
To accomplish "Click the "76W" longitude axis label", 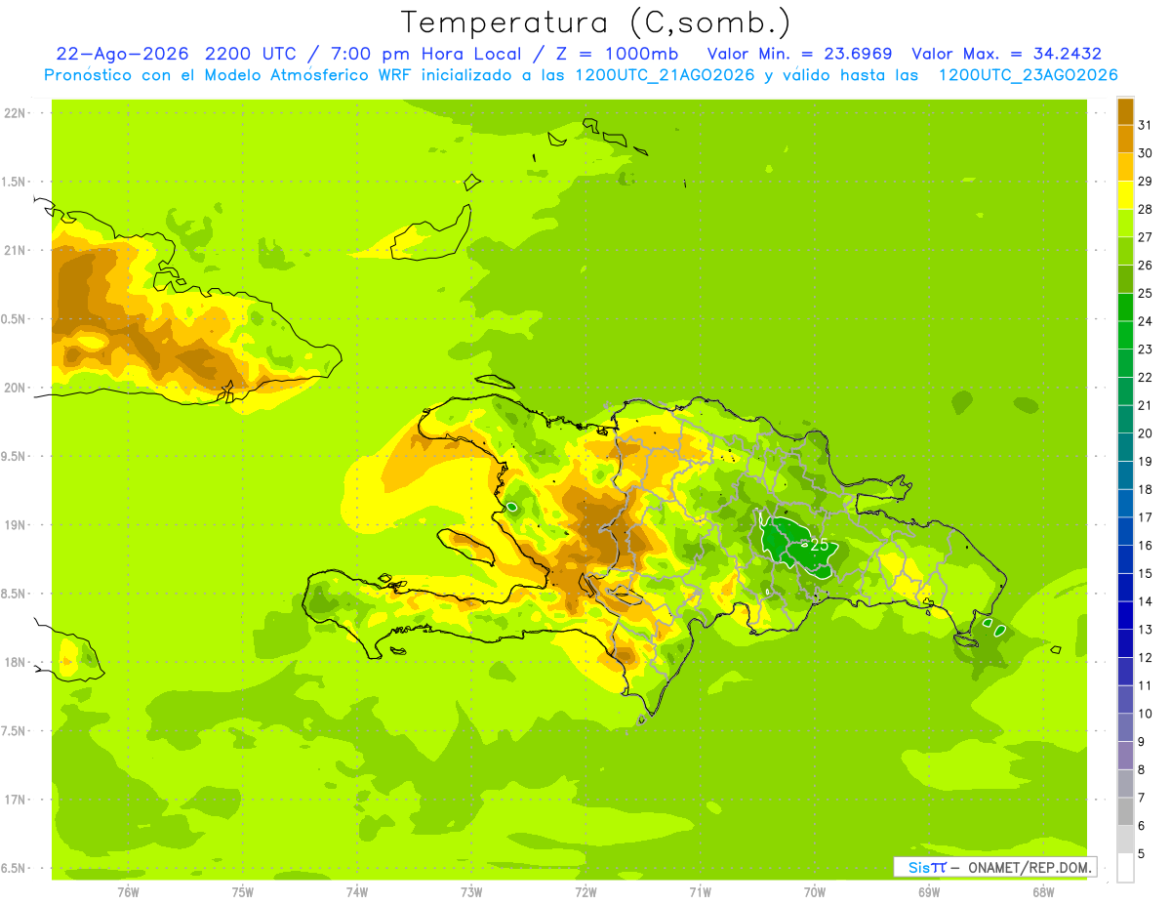I will (x=128, y=891).
